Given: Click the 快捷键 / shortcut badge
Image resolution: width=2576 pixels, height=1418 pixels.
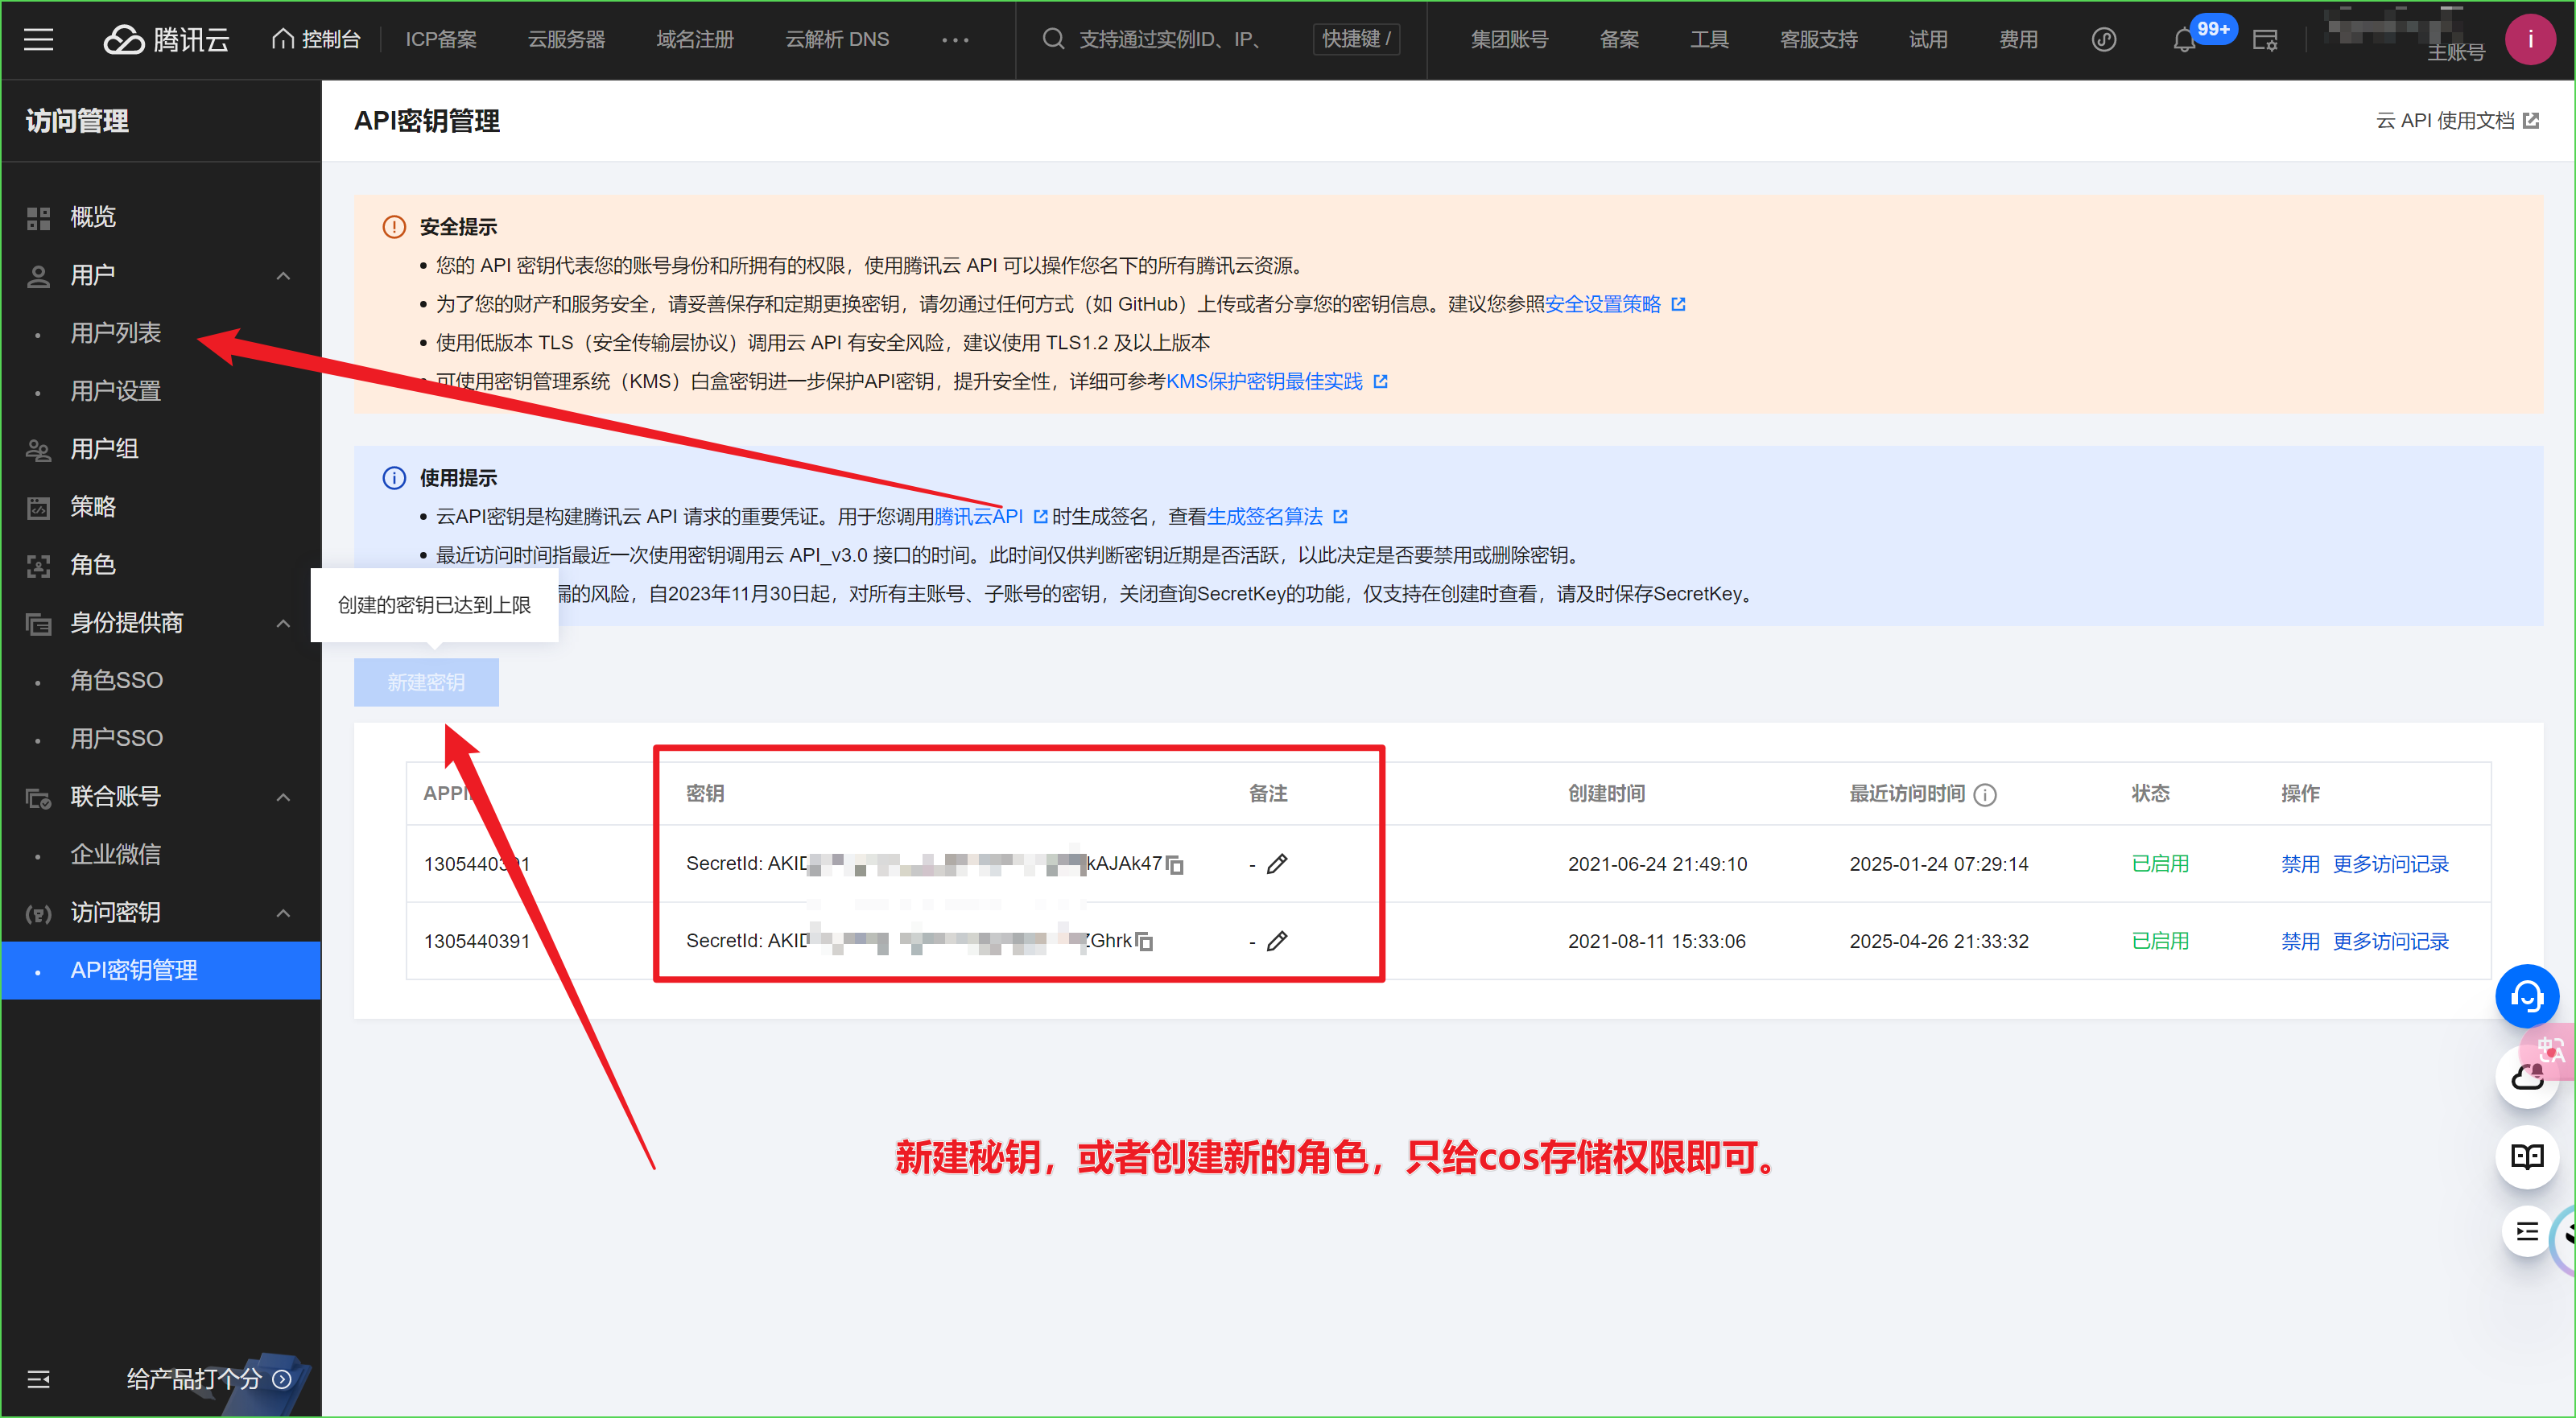Looking at the screenshot, I should point(1355,39).
